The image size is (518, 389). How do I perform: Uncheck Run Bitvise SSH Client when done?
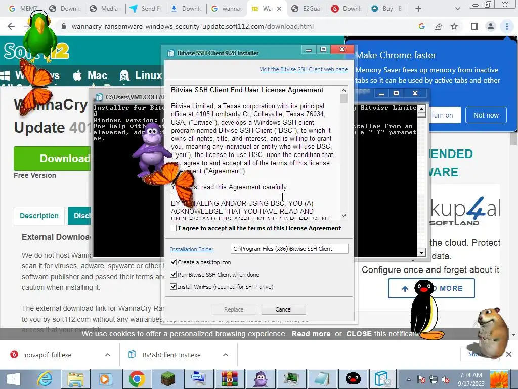point(173,274)
